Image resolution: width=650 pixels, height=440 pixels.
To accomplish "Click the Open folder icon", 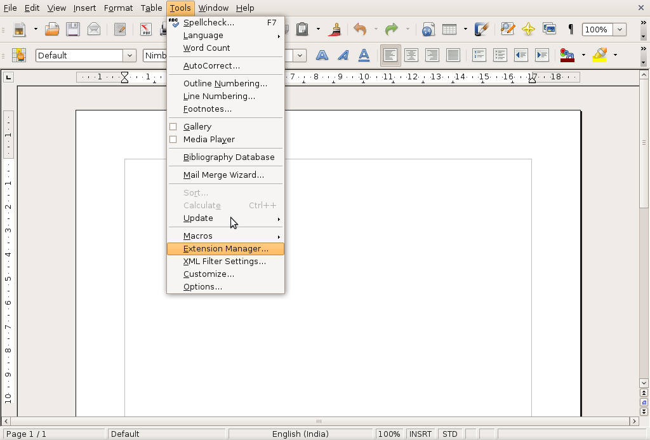I will tap(52, 29).
